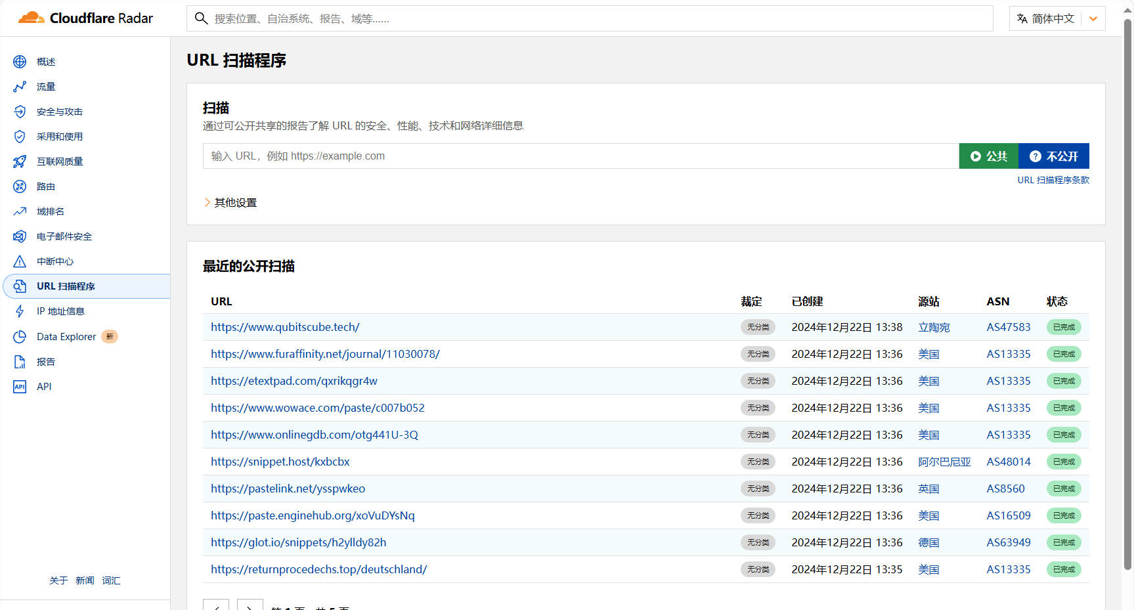The width and height of the screenshot is (1134, 610).
Task: Open AS63949 ASN link
Action: pyautogui.click(x=1009, y=542)
